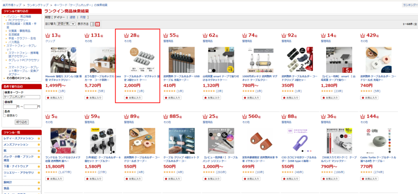Switch to the list display-method icon
Screen dimensions: 418x194
tap(92, 24)
